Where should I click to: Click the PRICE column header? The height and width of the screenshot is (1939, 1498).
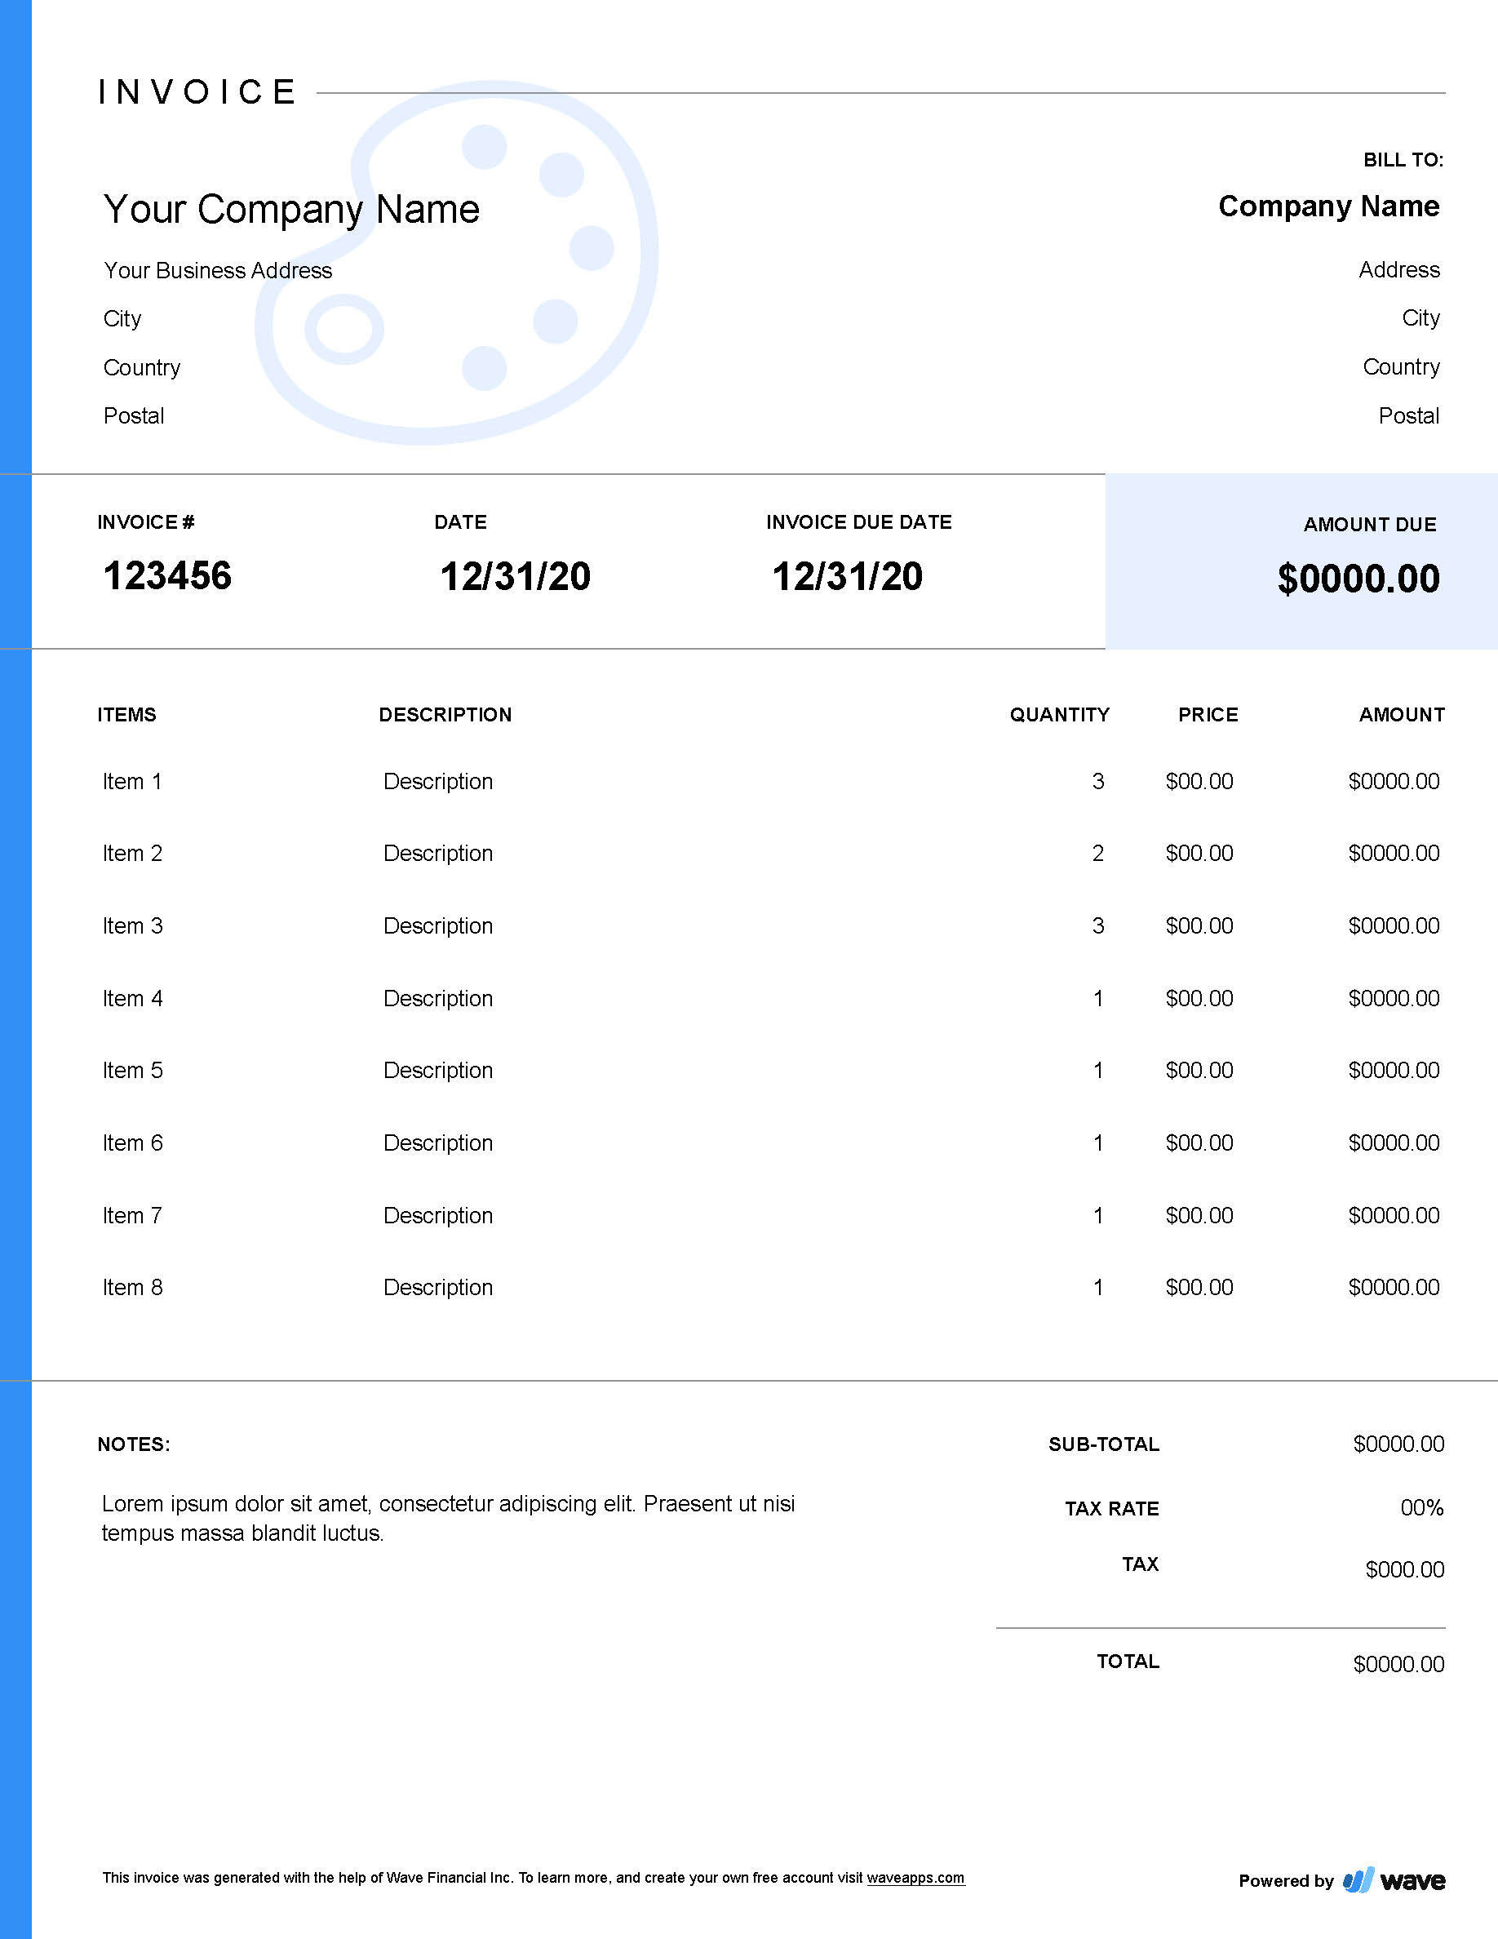pos(1208,715)
